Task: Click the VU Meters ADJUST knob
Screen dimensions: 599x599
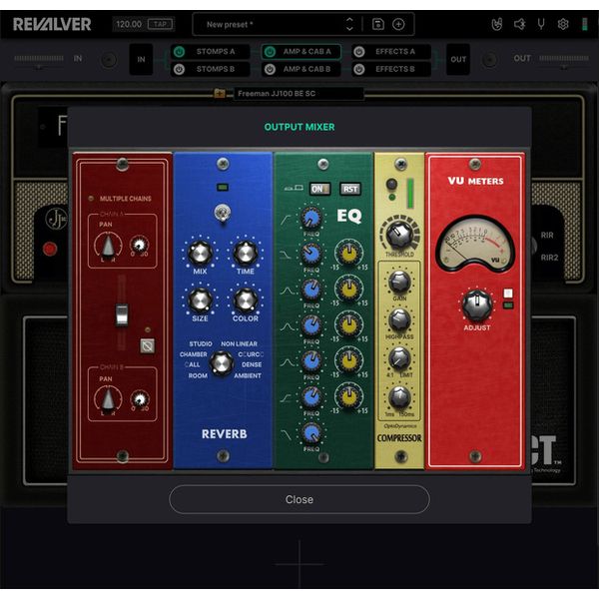Action: pos(477,304)
